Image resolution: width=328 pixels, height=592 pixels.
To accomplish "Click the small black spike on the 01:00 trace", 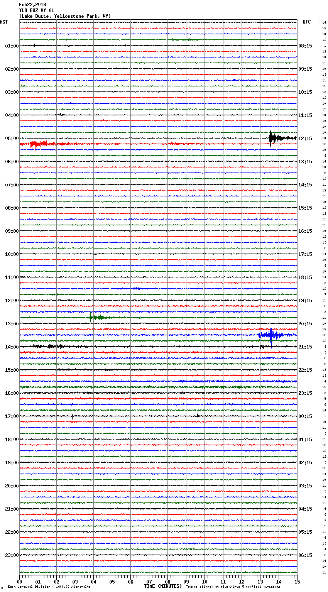I will [x=34, y=45].
